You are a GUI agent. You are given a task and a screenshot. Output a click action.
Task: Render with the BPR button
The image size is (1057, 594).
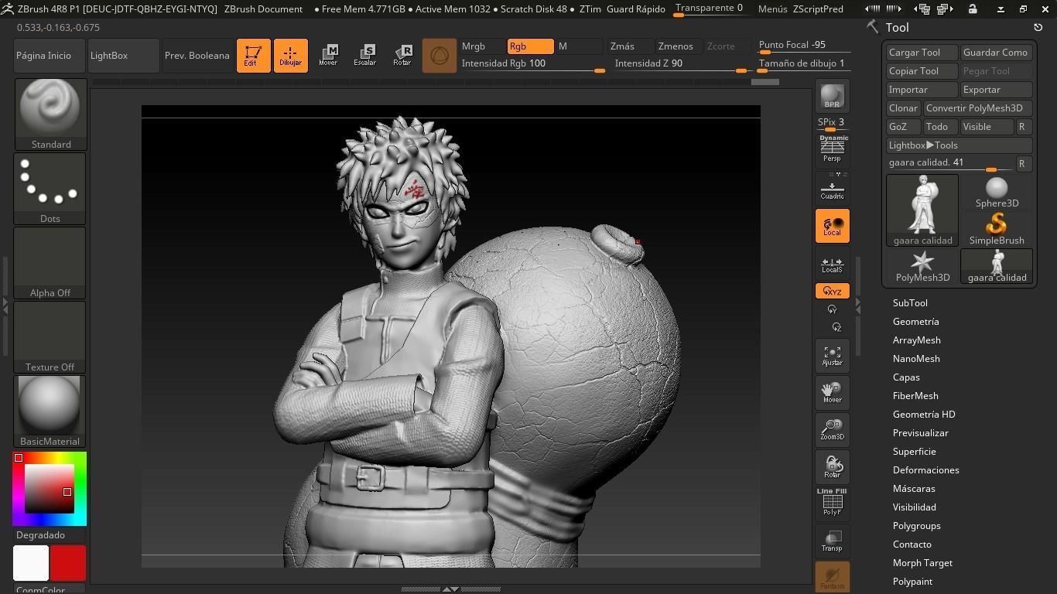832,96
